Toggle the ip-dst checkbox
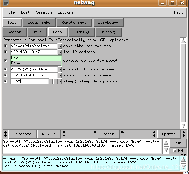The image size is (189, 174). [5, 75]
